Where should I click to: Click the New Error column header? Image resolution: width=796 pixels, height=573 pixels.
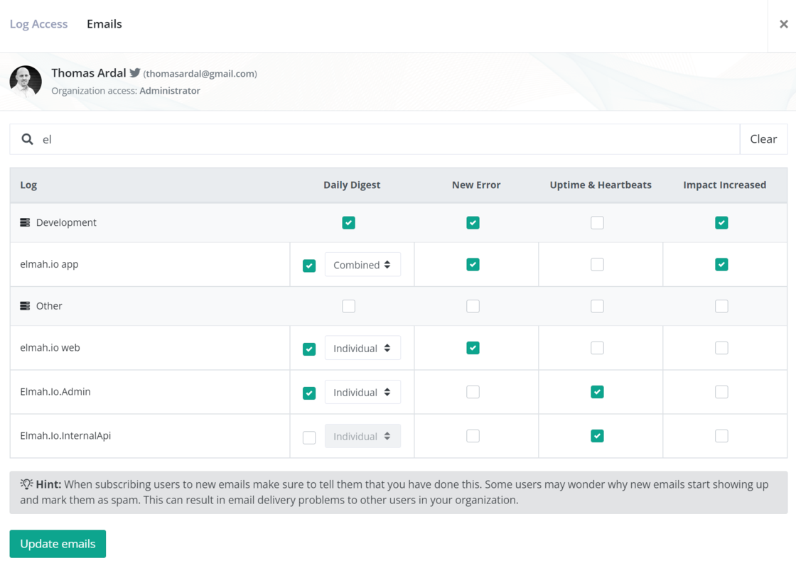476,185
